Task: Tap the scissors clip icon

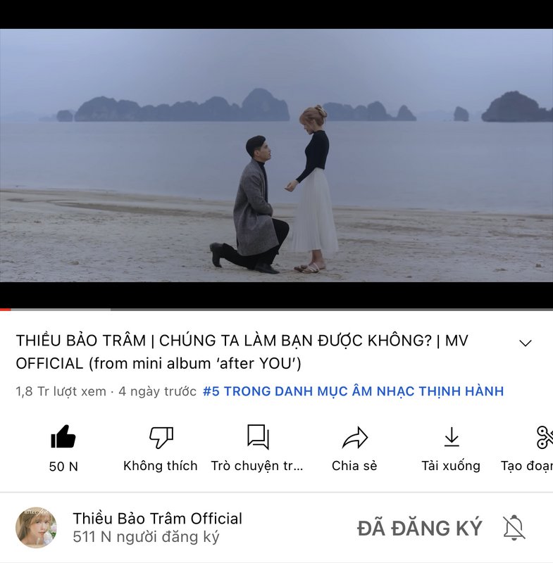Action: click(545, 437)
